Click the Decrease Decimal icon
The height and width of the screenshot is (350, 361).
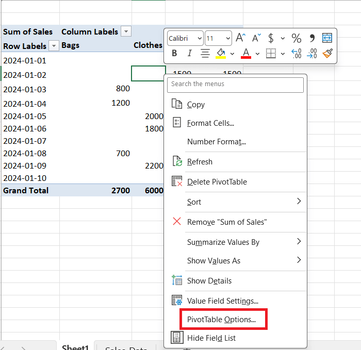(x=311, y=53)
